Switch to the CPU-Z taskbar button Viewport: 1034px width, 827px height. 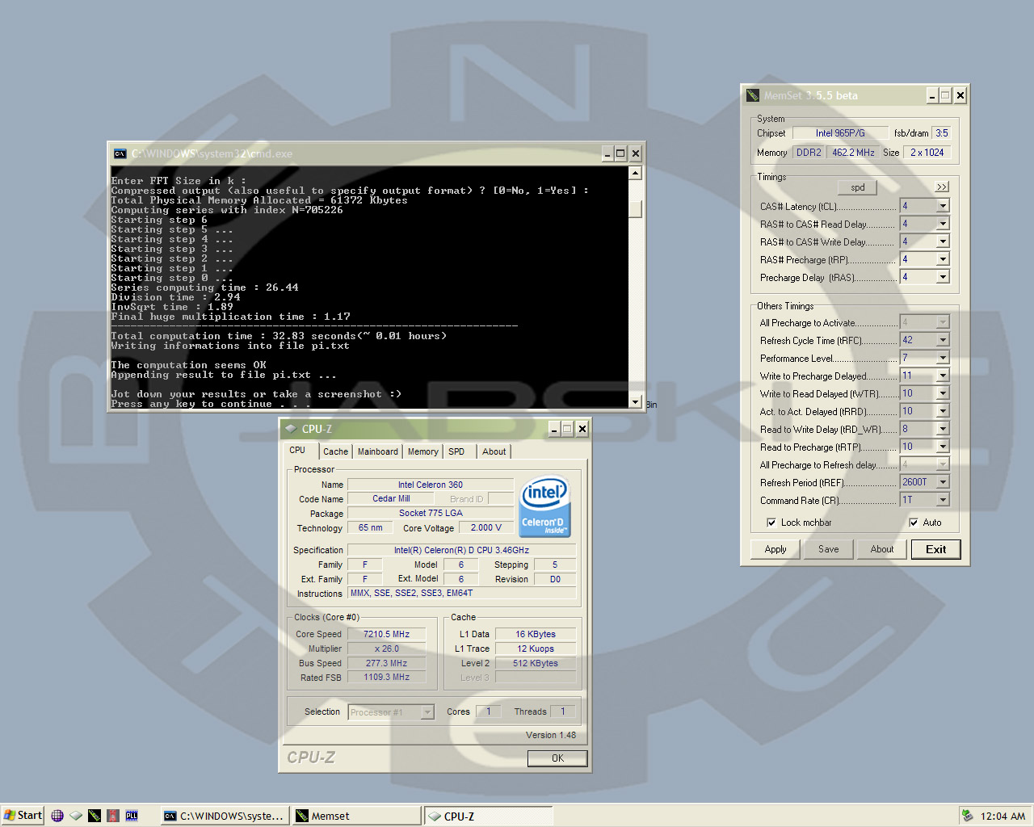tap(489, 816)
